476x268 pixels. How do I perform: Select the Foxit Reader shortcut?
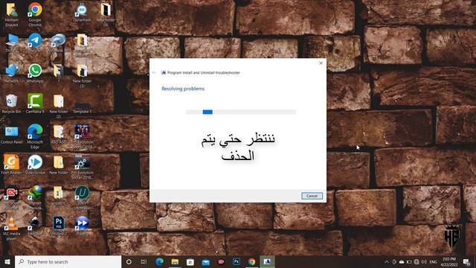[x=12, y=165]
